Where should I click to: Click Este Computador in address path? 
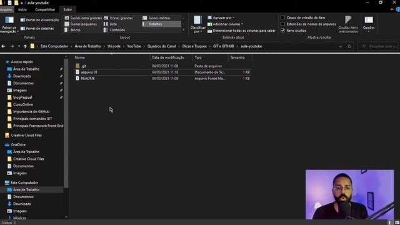coord(54,46)
